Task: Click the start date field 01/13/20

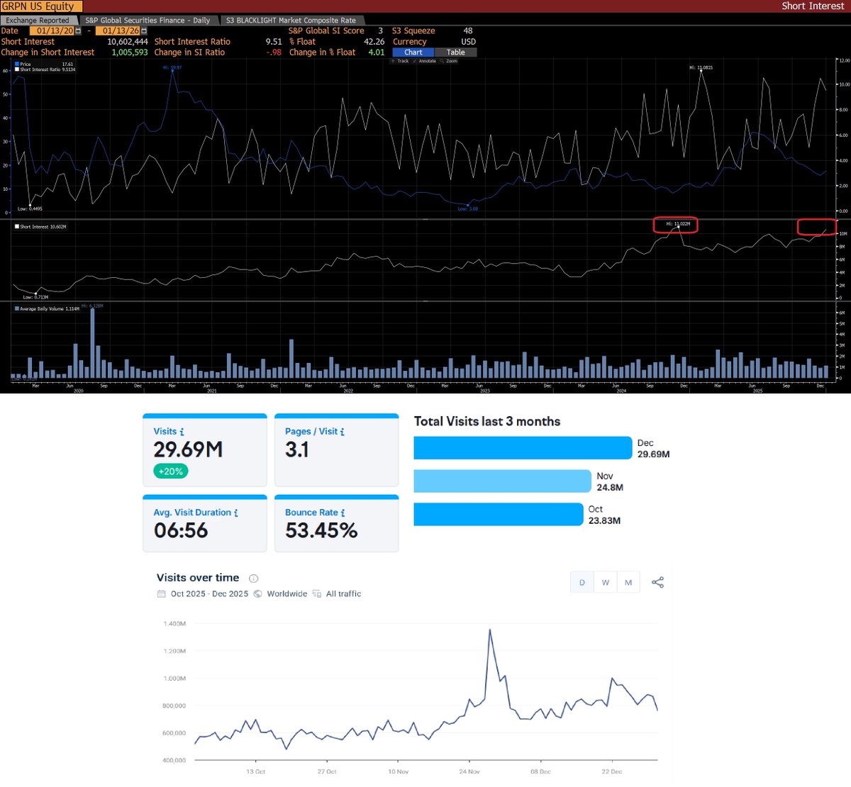Action: (52, 31)
